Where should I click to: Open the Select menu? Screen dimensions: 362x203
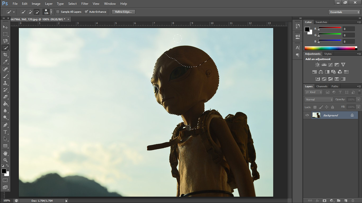pos(72,3)
